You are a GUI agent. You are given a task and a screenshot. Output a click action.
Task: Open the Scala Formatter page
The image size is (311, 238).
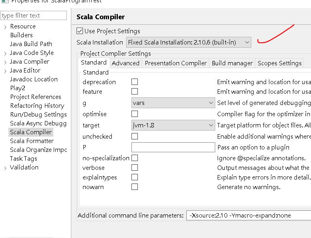32,141
